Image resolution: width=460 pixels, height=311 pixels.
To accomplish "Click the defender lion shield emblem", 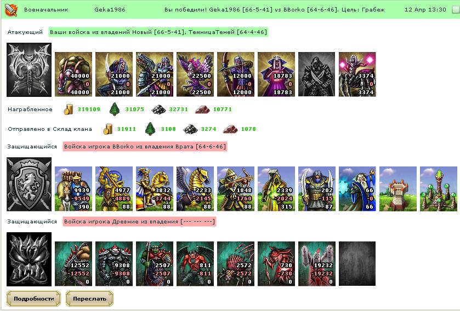I will [29, 184].
